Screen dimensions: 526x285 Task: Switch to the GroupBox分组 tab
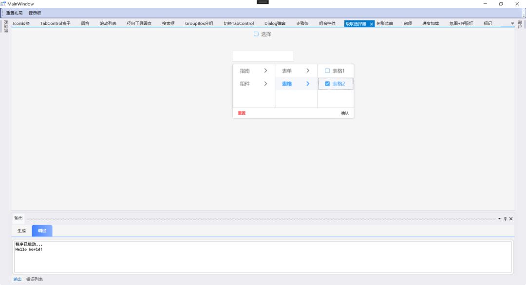[199, 23]
